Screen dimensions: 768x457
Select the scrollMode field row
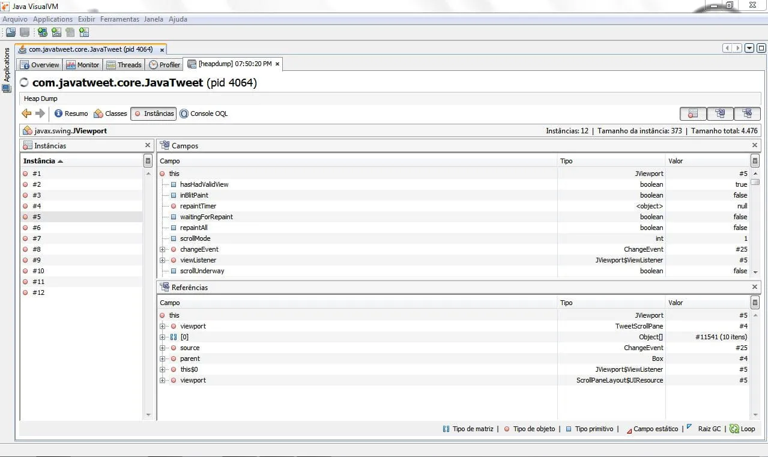pyautogui.click(x=453, y=238)
